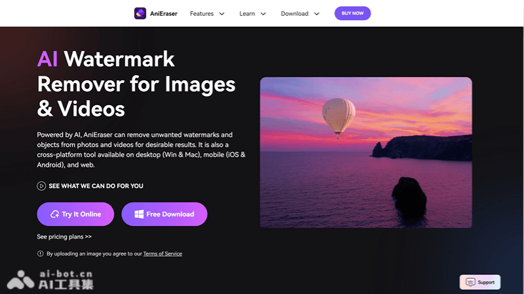Expand the Learn dropdown chevron

coord(263,14)
